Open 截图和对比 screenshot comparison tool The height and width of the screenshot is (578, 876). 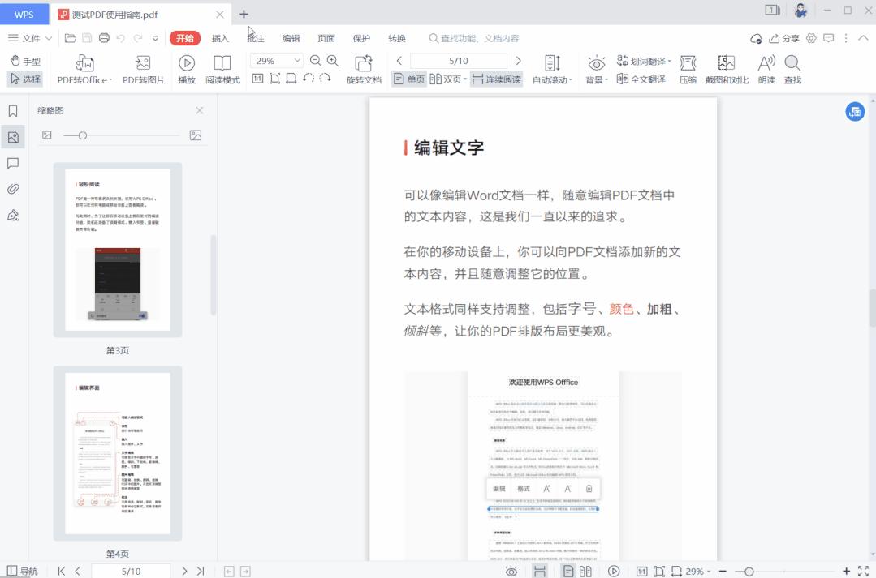point(725,68)
